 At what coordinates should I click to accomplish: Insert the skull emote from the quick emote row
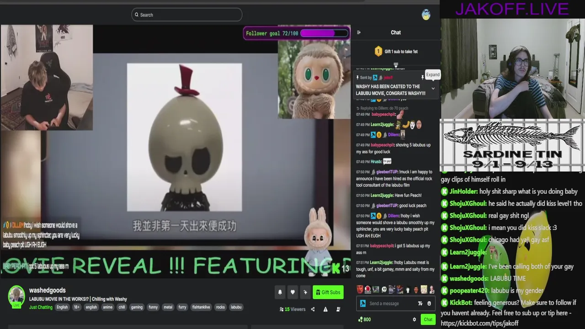(384, 289)
